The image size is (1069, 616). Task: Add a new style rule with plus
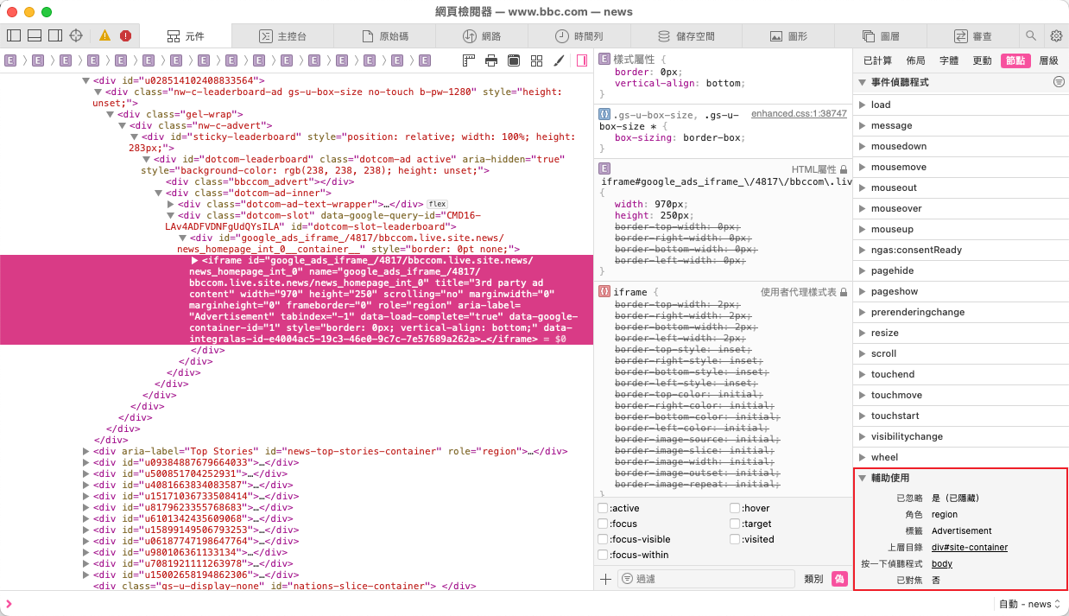coord(605,579)
